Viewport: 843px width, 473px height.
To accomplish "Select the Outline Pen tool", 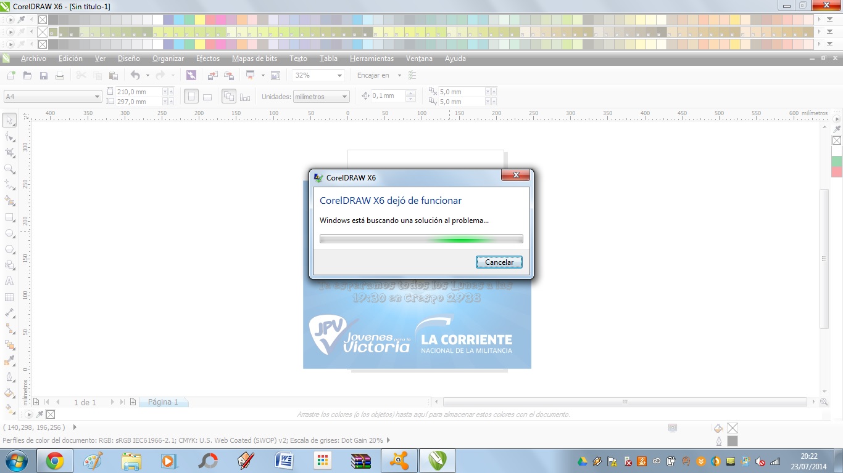I will (9, 377).
